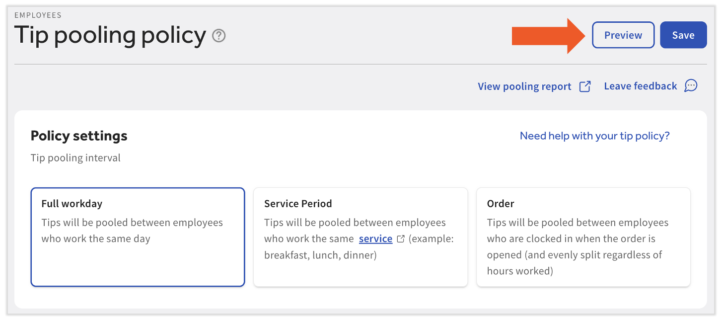Viewport: 722px width, 321px height.
Task: Open the Need help with your tip policy link
Action: pos(594,135)
